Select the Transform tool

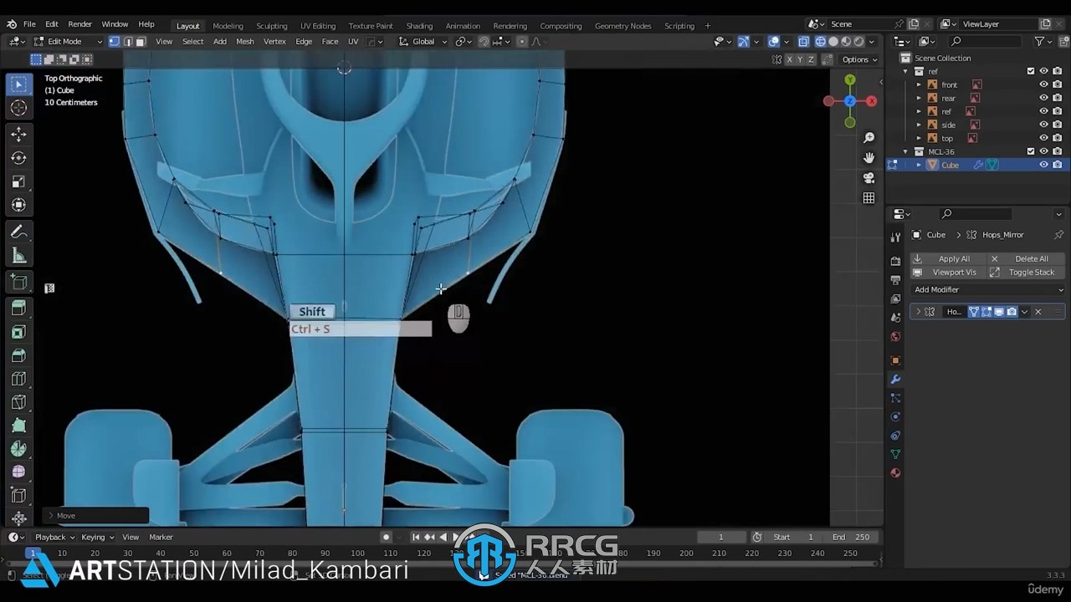[x=18, y=205]
